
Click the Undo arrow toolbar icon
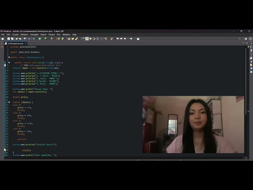tap(17, 39)
